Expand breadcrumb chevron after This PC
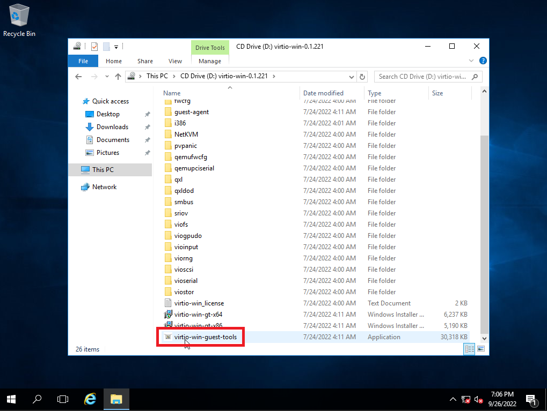547x411 pixels. [174, 76]
